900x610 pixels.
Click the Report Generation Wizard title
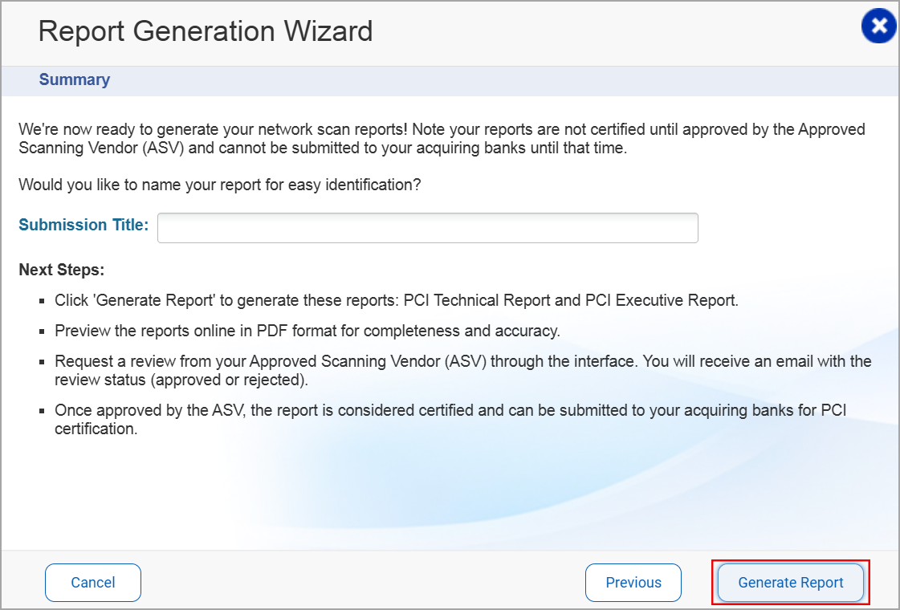click(206, 31)
